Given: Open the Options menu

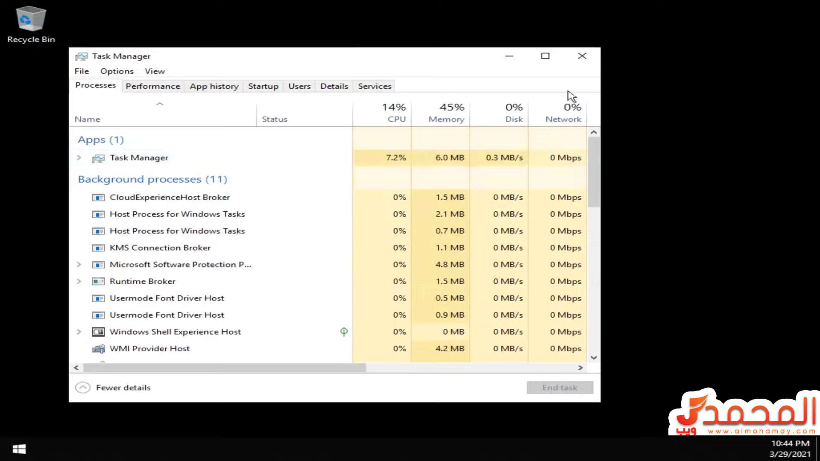Looking at the screenshot, I should point(117,71).
